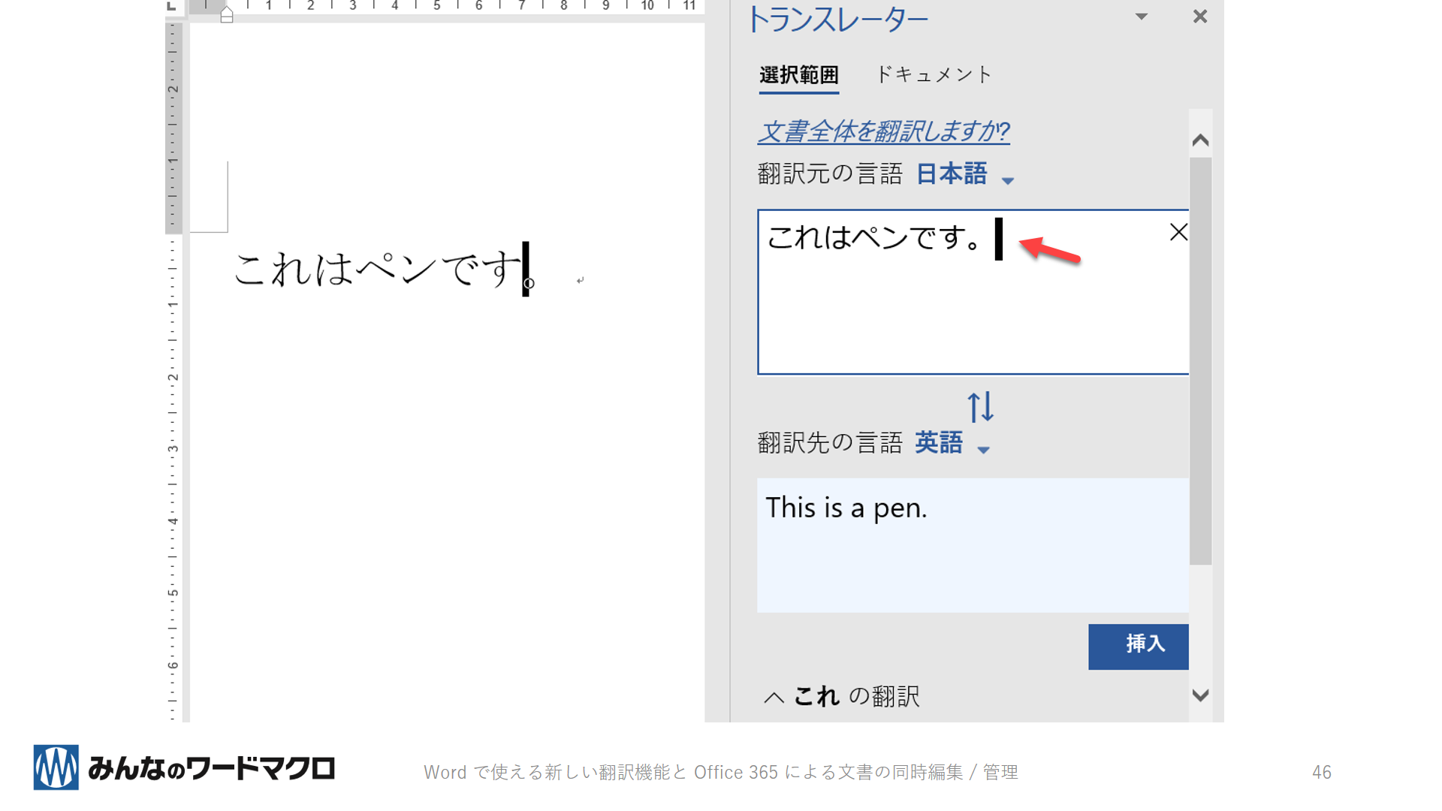
Task: Click the swap languages arrows icon
Action: (980, 407)
